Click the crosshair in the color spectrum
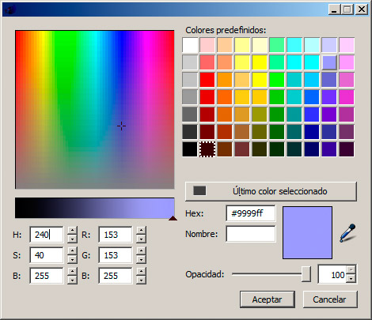 pos(121,126)
